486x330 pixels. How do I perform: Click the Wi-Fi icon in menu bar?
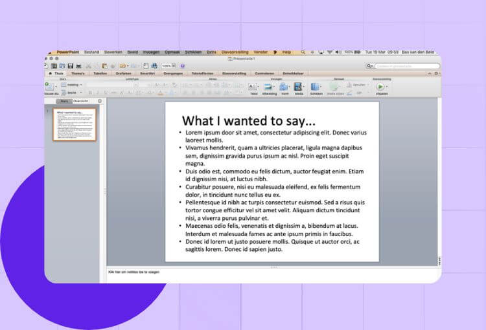329,52
